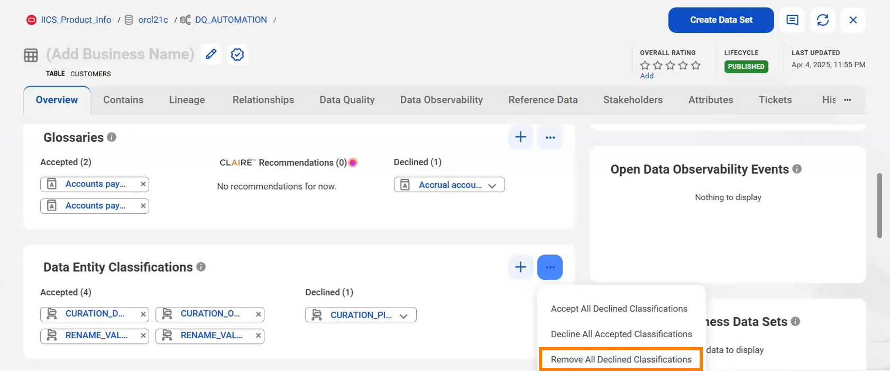Select Decline All Accepted Classifications

tap(621, 334)
